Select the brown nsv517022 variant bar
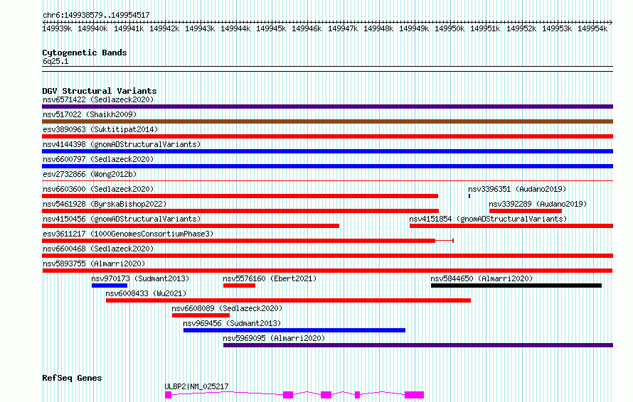 (327, 121)
